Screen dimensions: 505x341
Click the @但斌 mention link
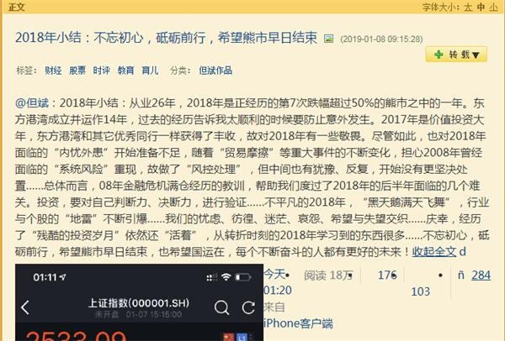[32, 102]
